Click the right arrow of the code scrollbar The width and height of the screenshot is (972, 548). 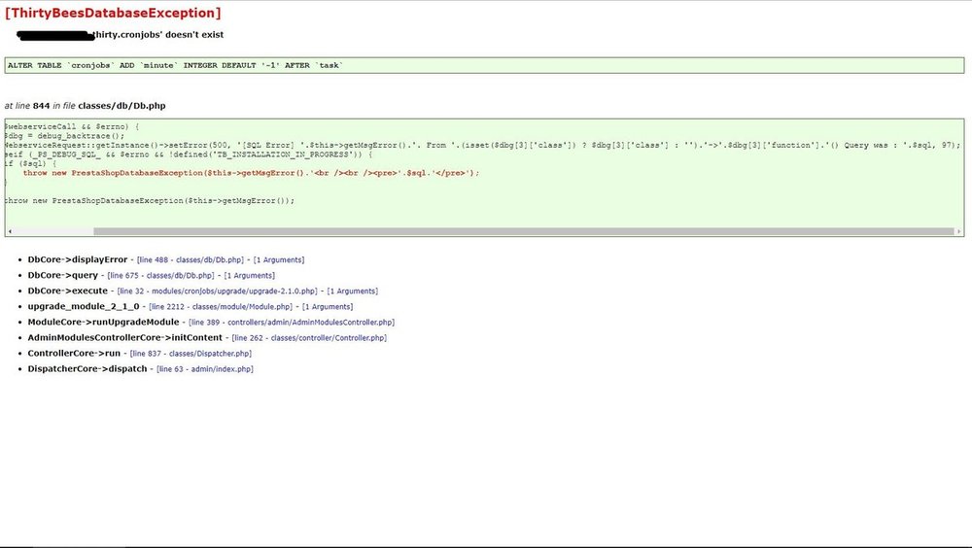959,231
